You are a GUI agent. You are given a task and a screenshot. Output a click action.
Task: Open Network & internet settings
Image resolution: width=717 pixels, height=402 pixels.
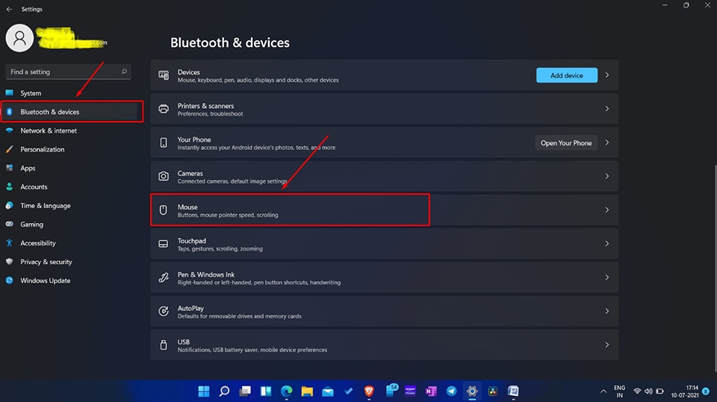49,131
